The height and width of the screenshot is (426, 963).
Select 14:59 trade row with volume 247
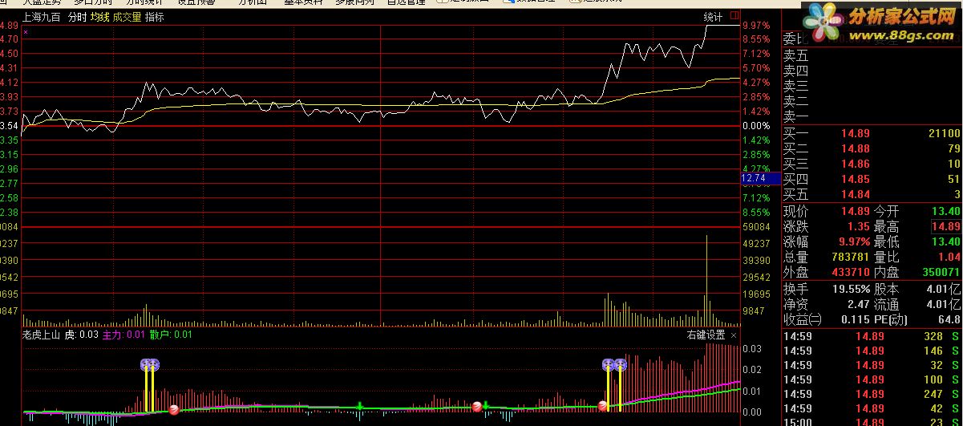[872, 394]
